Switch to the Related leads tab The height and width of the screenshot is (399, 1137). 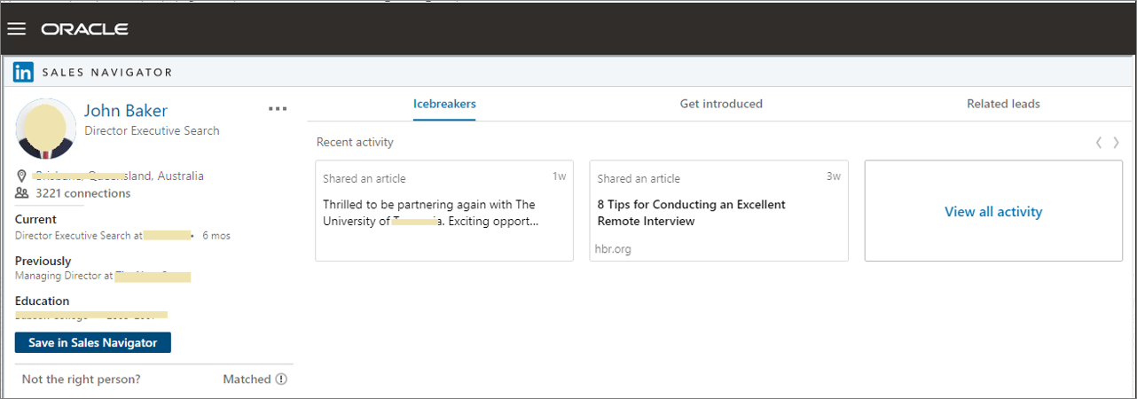click(1003, 104)
